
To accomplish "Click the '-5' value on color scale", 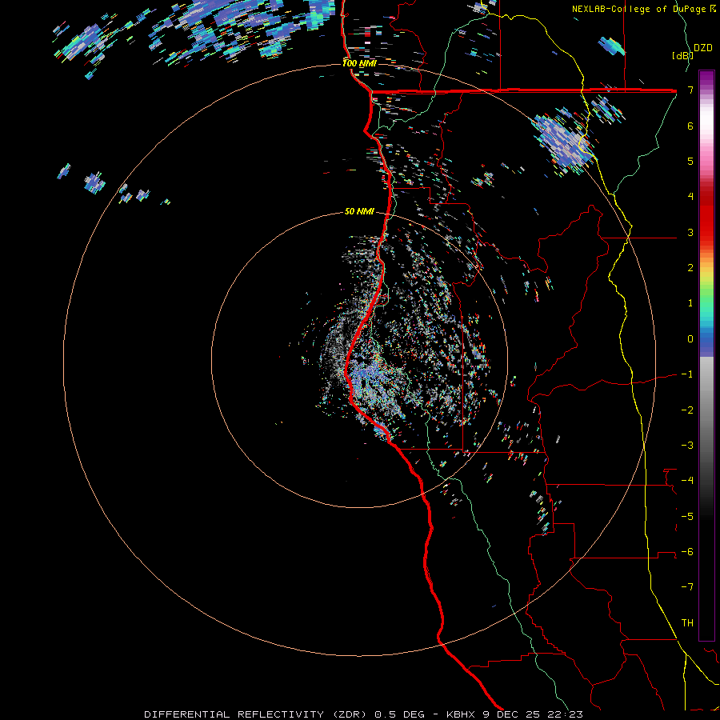I will point(687,517).
